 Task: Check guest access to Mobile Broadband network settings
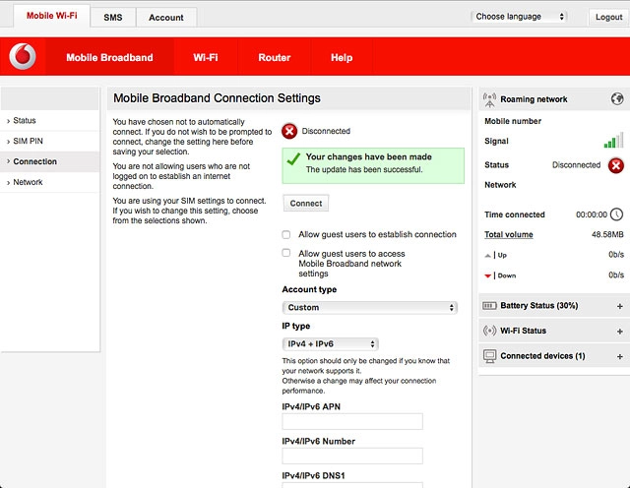tap(286, 253)
